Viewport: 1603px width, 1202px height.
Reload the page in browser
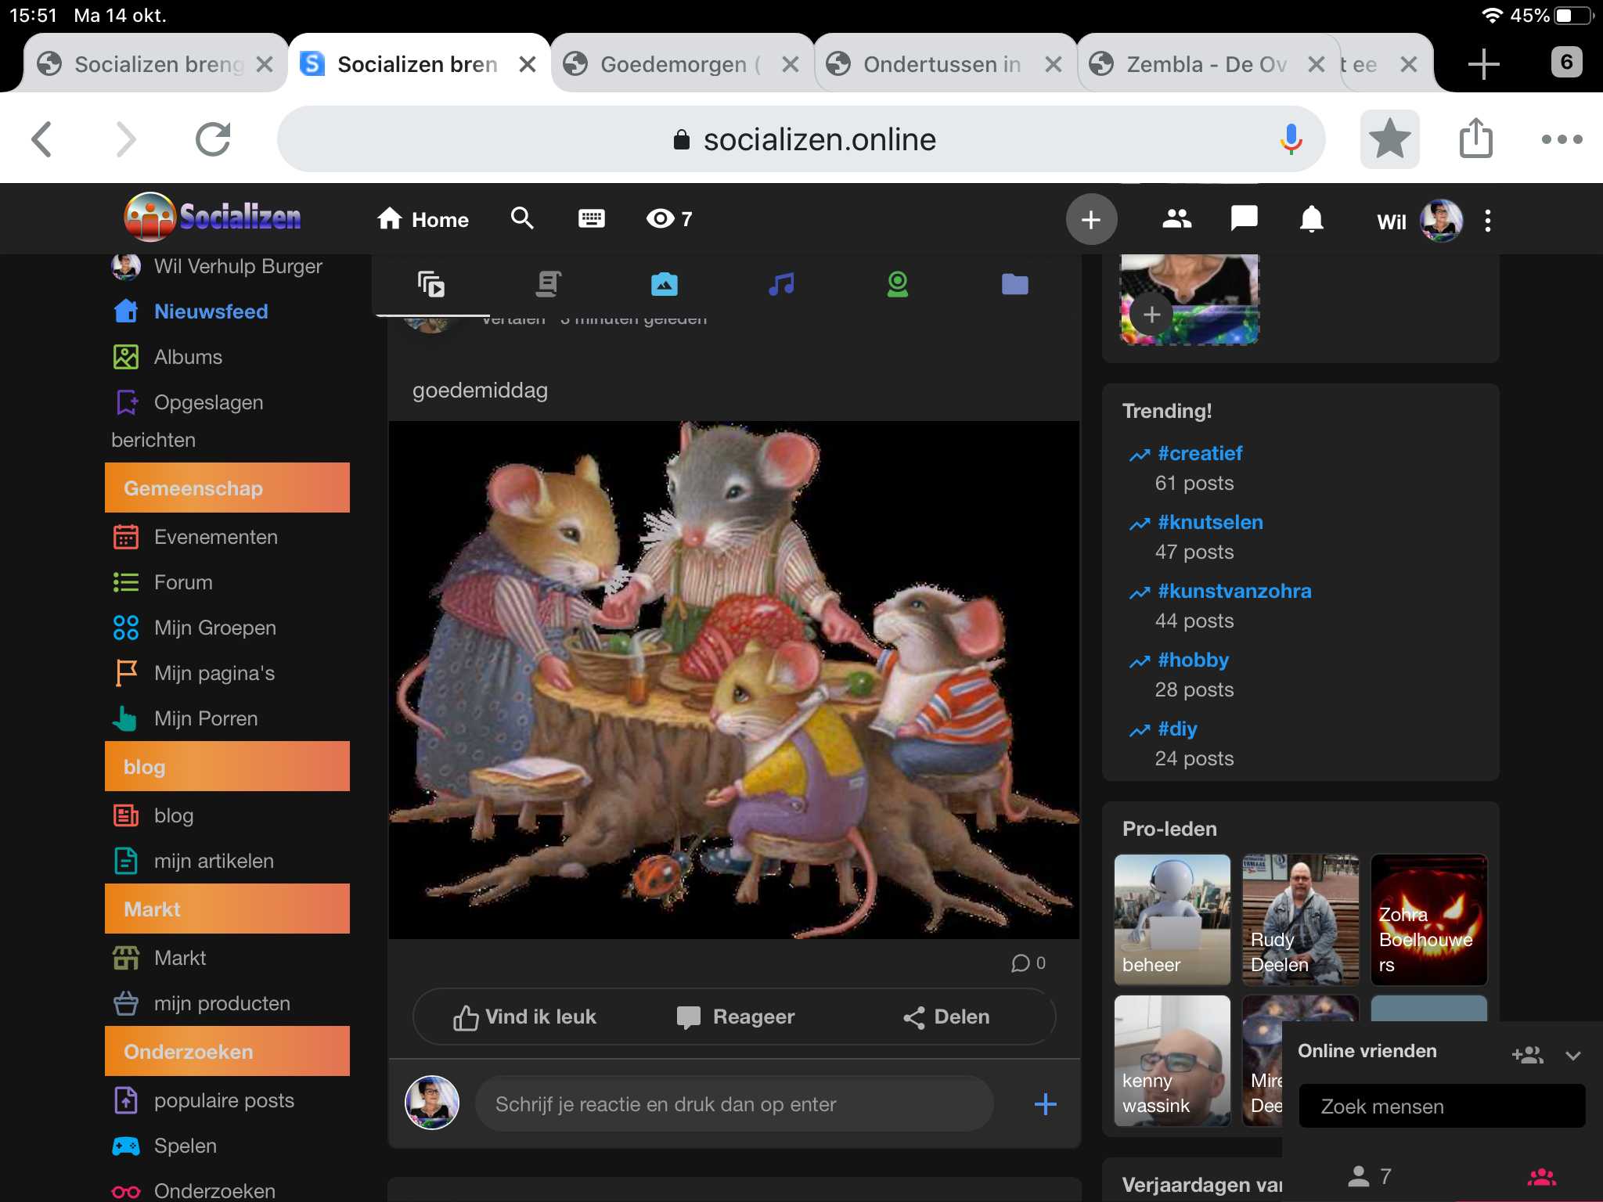pos(213,139)
